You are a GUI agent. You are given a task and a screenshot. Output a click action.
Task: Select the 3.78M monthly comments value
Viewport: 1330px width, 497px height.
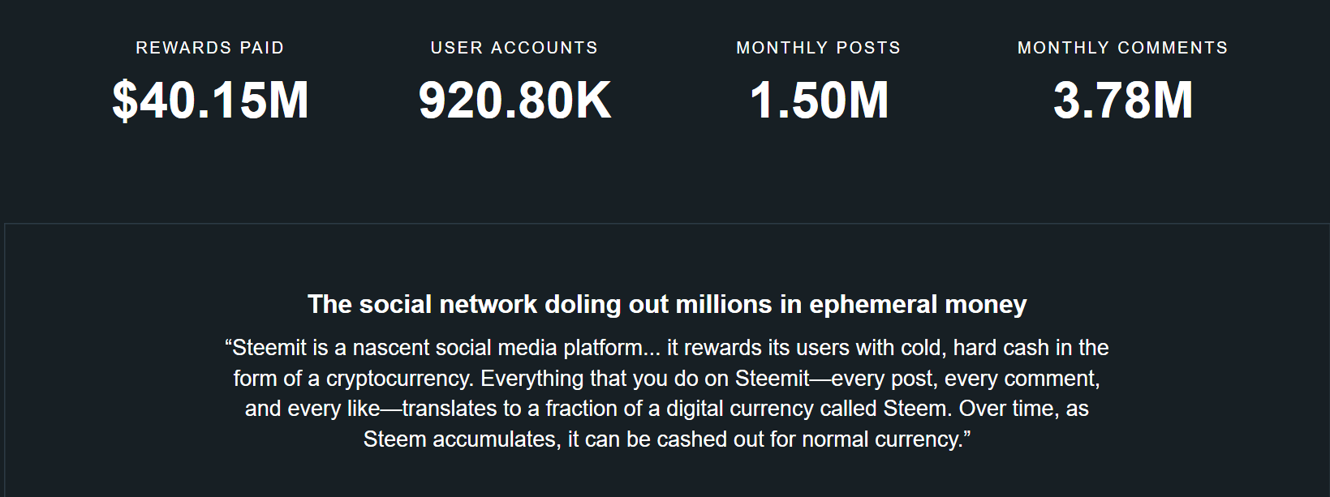pyautogui.click(x=1123, y=101)
